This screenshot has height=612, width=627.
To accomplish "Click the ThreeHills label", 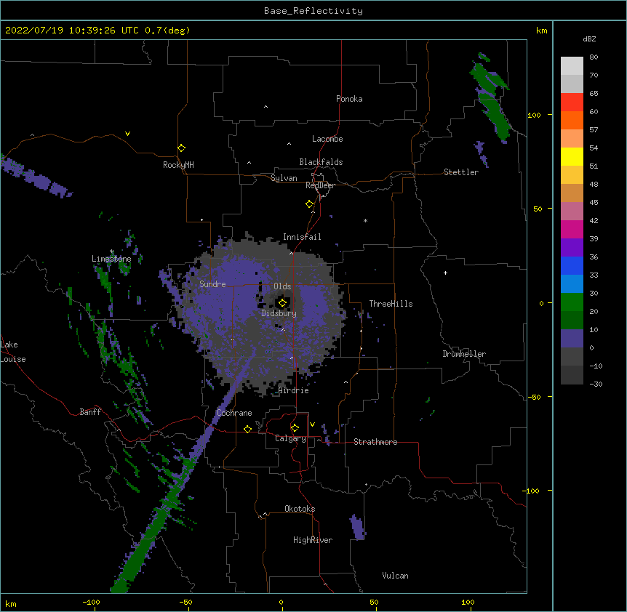I will tap(391, 304).
